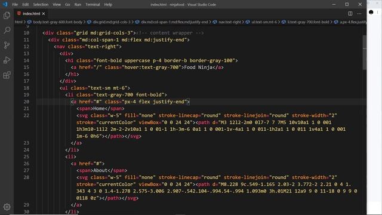Click line number 22 in gutter
This screenshot has height=215, width=382.
(26, 115)
